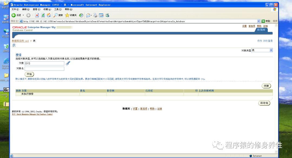Screen dimensions: 292x158
Task: Open the dropdown arrow next to 后退
Action: pyautogui.click(x=23, y=15)
